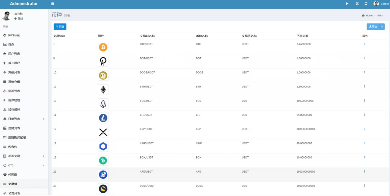Click the Dogecoin logo thumbnail
The image size is (390, 196).
click(103, 76)
